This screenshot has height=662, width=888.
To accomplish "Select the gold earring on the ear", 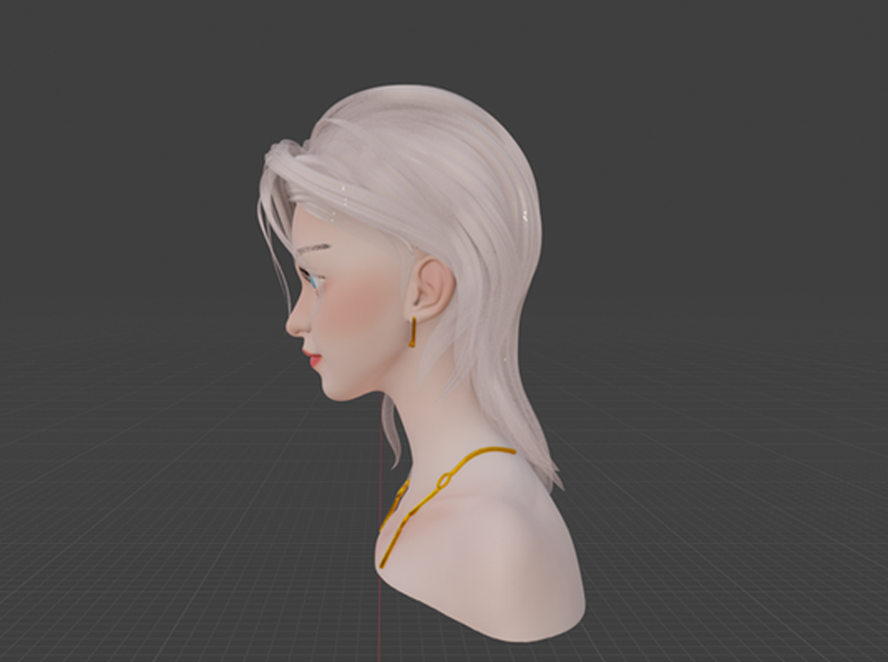I will 412,333.
